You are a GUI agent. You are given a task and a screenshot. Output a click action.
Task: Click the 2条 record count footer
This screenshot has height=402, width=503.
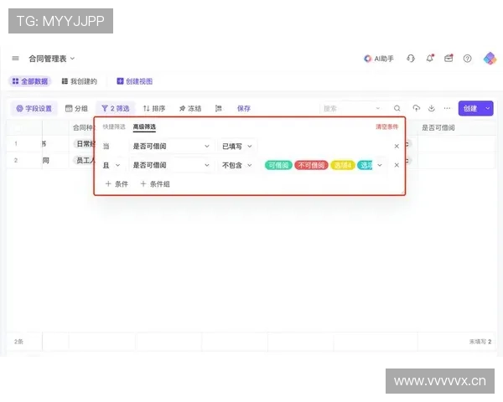coord(18,342)
